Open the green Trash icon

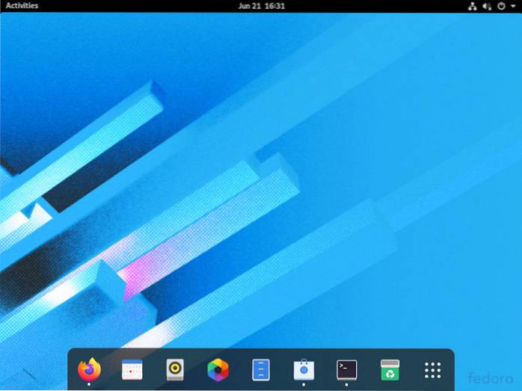389,369
